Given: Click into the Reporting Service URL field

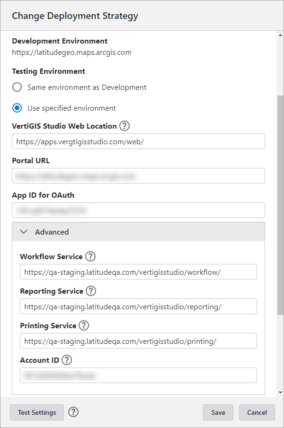Looking at the screenshot, I should click(138, 306).
